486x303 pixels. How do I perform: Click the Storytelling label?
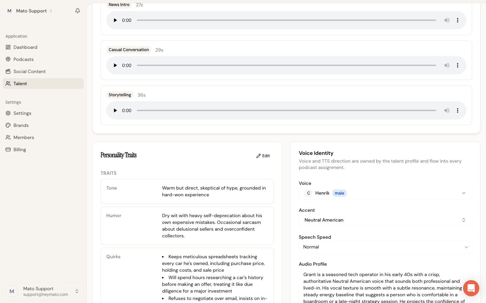pyautogui.click(x=120, y=95)
